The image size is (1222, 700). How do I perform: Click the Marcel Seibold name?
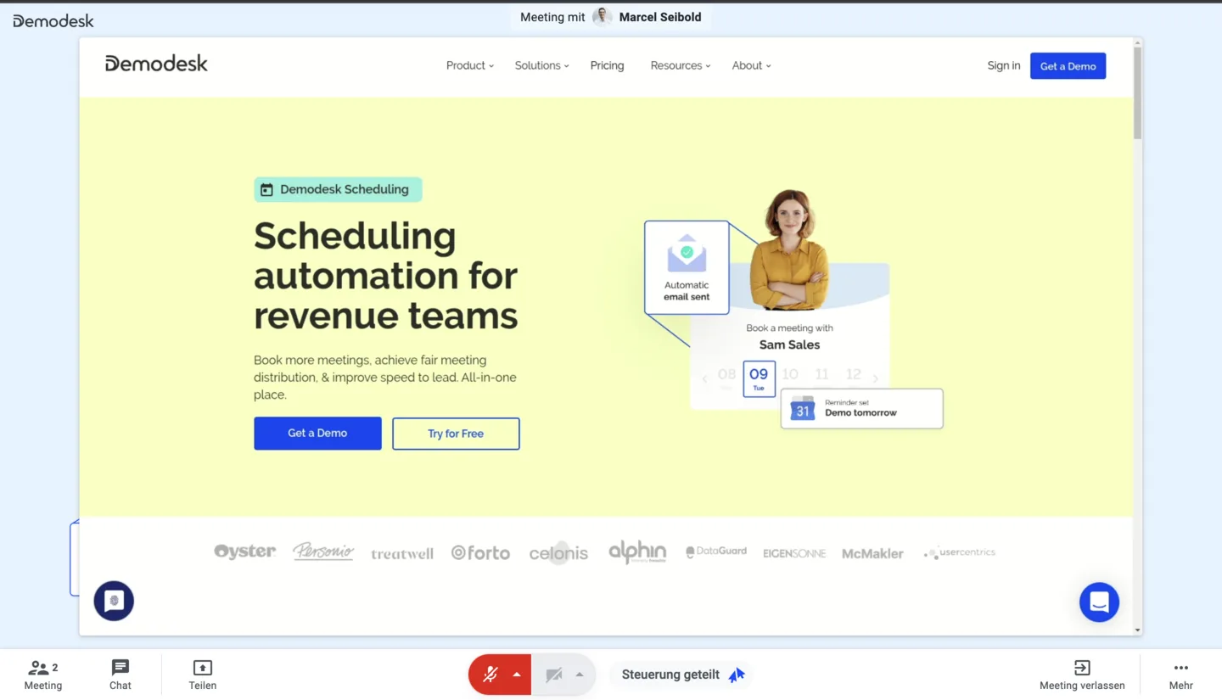coord(660,17)
